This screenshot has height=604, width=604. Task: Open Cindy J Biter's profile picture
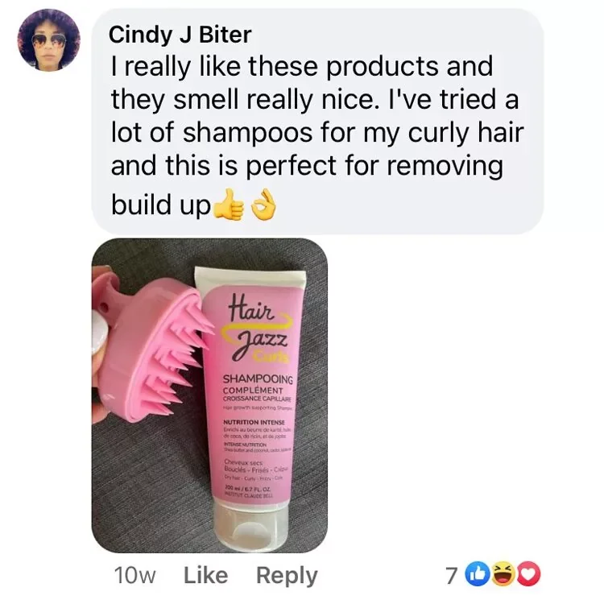[48, 40]
